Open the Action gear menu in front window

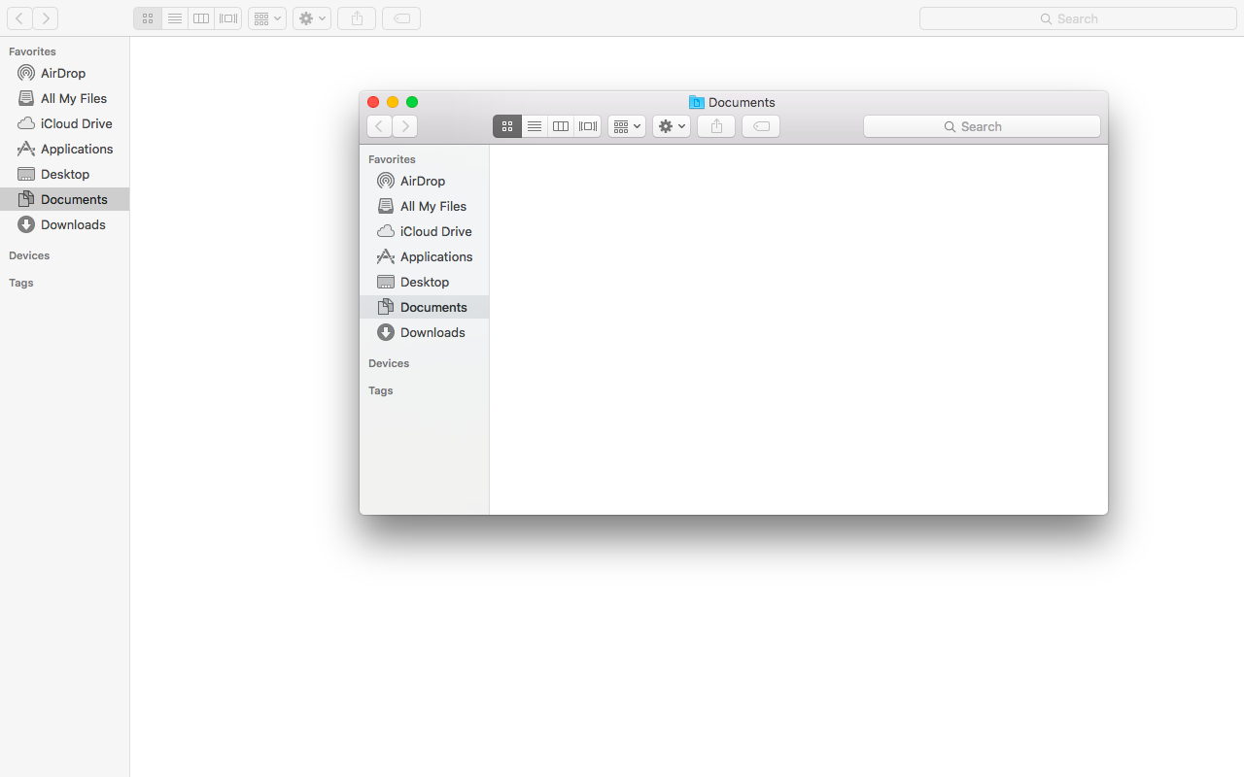click(672, 126)
